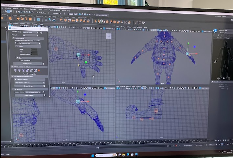
Task: Switch to the Animation shelf tab
Action: tap(30, 16)
